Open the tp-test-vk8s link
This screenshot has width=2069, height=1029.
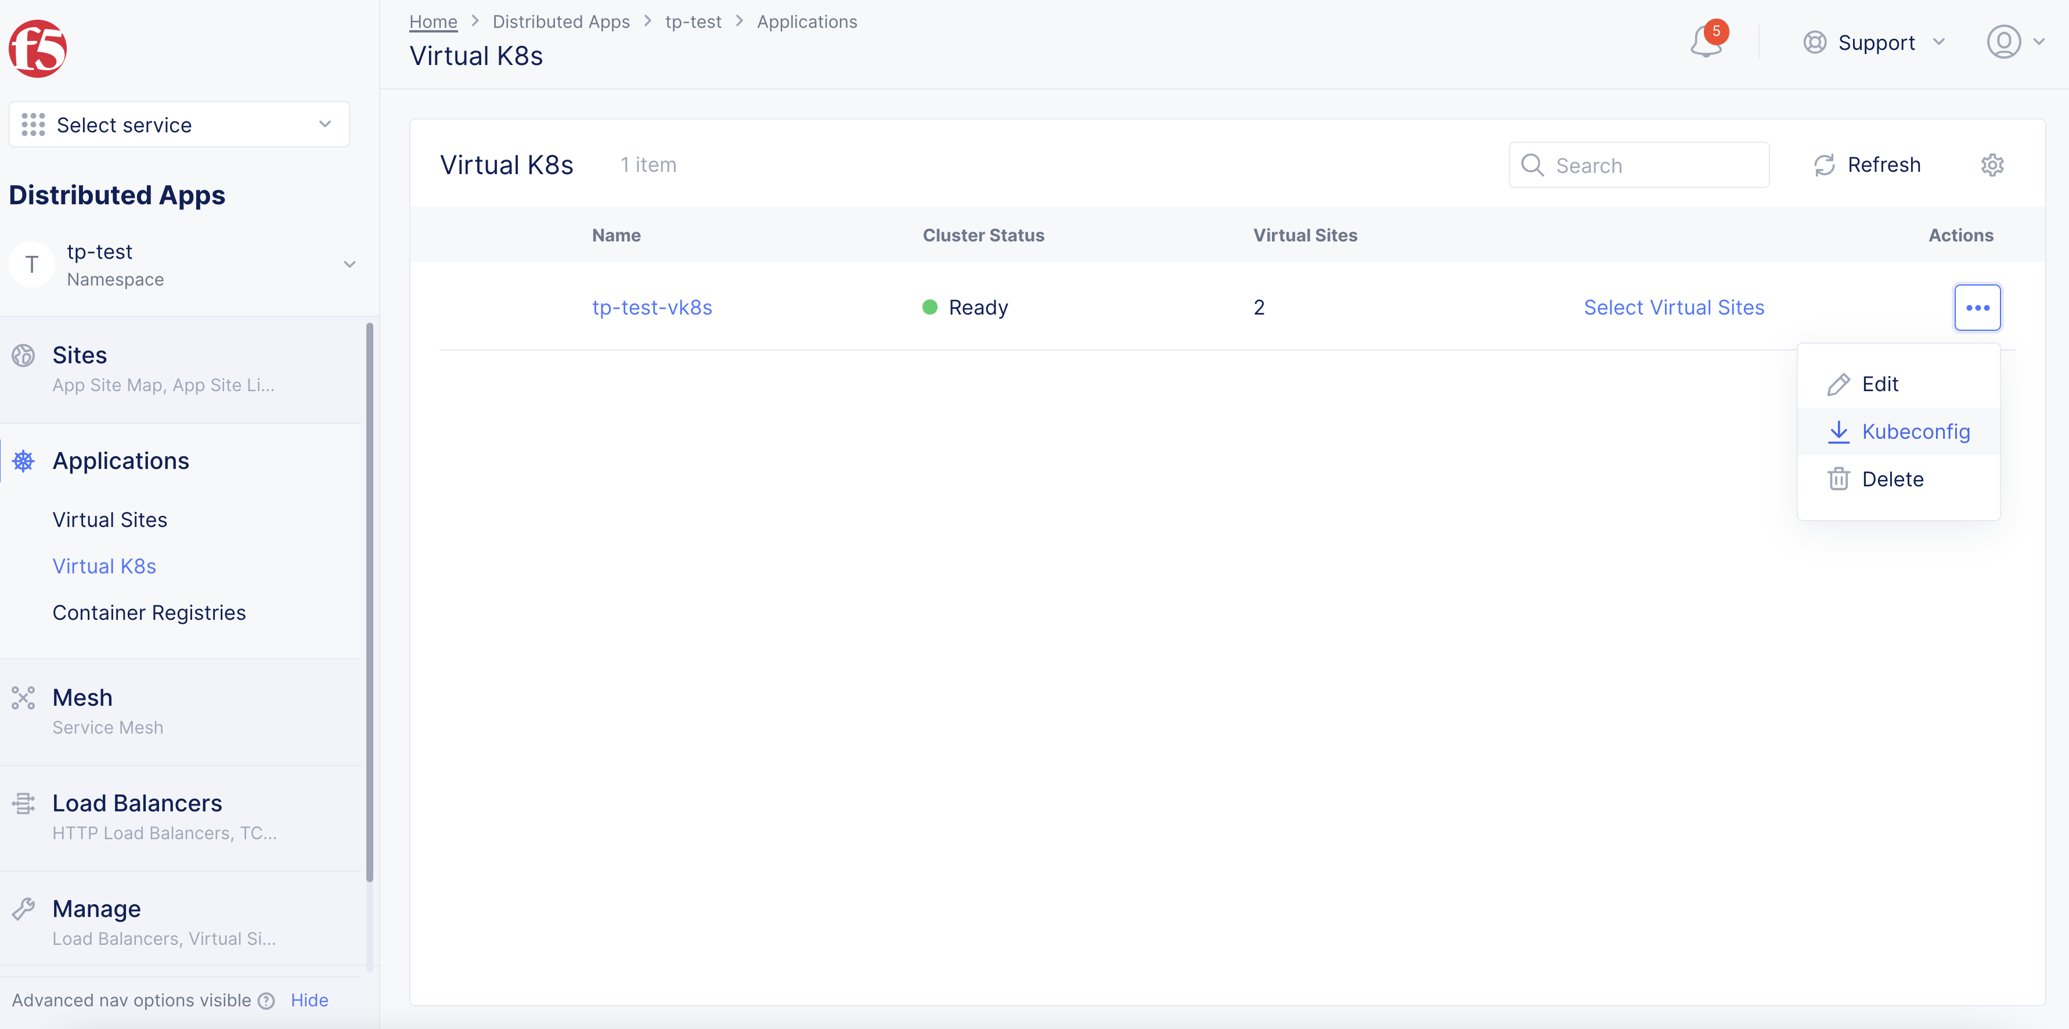pos(651,308)
